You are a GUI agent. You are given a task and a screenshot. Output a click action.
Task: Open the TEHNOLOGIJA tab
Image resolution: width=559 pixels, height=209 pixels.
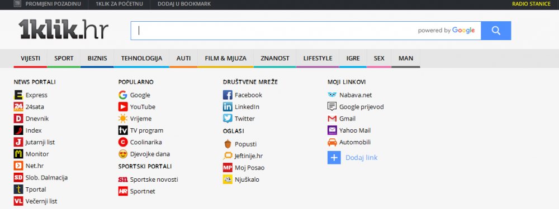point(141,59)
